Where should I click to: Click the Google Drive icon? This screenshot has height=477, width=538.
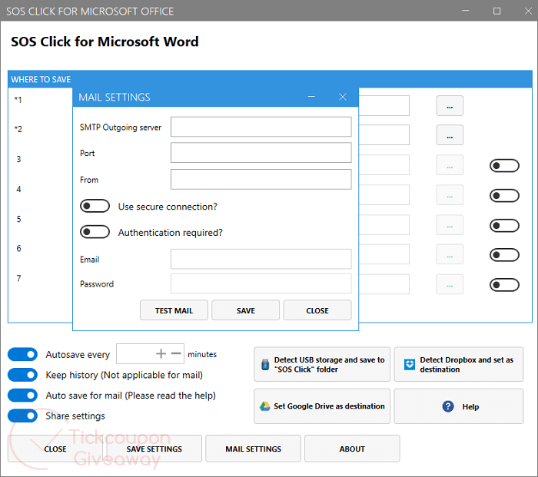point(265,406)
